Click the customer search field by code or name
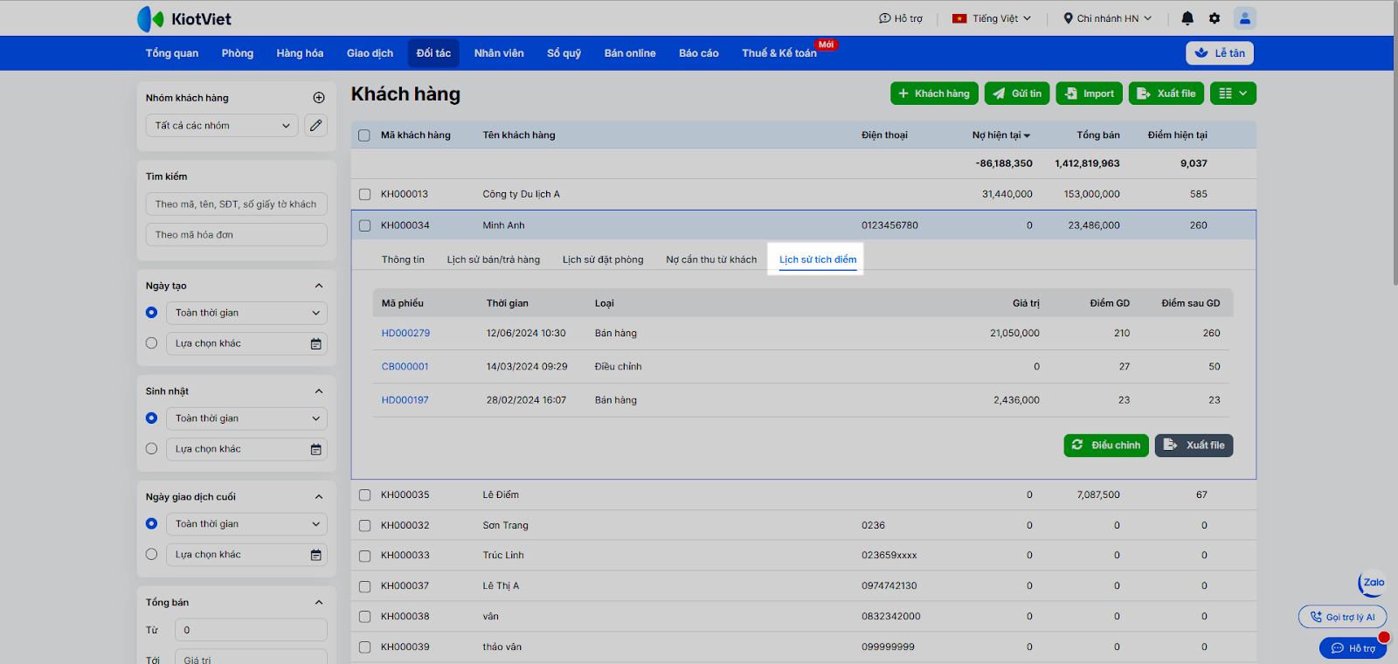The height and width of the screenshot is (664, 1398). pos(236,204)
